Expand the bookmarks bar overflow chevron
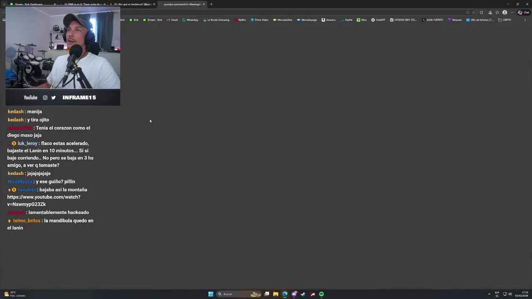Image resolution: width=532 pixels, height=299 pixels. (x=525, y=20)
